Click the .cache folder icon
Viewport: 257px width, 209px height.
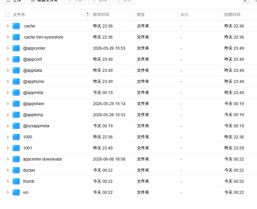pos(16,26)
